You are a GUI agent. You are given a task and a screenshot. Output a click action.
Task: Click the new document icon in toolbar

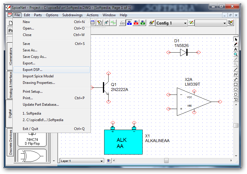point(10,23)
